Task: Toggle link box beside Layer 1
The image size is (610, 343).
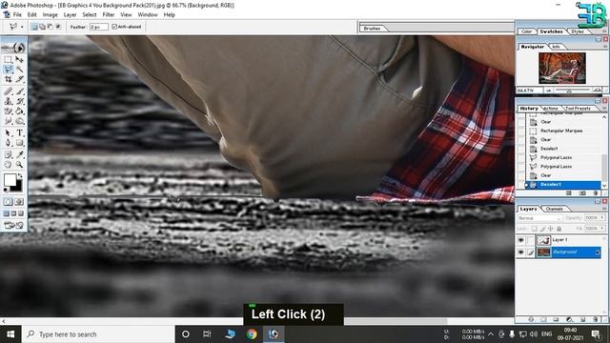Action: pos(530,240)
